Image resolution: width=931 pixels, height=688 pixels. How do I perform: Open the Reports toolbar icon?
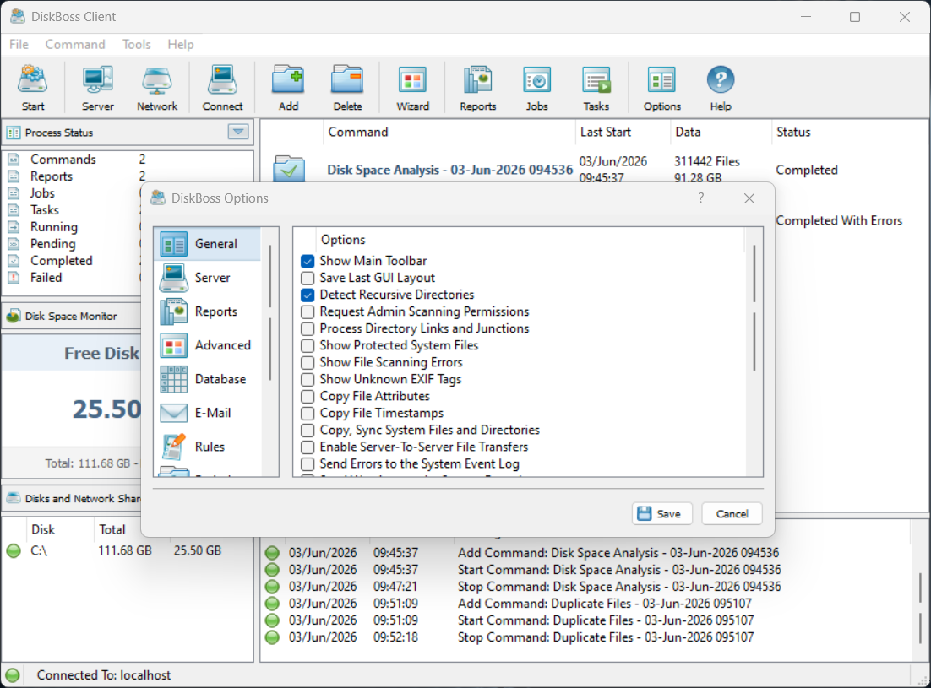point(477,88)
